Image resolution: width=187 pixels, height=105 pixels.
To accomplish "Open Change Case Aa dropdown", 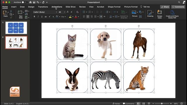I will pyautogui.click(x=63, y=17).
